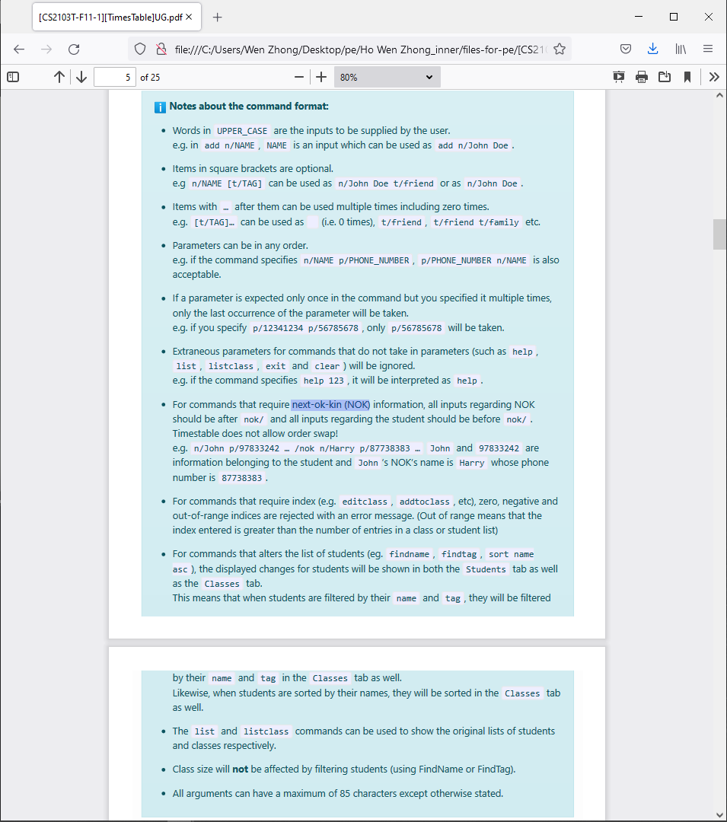The height and width of the screenshot is (822, 727).
Task: Zoom out with the minus button
Action: (x=299, y=77)
